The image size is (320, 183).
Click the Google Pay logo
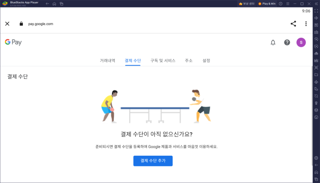coord(13,42)
